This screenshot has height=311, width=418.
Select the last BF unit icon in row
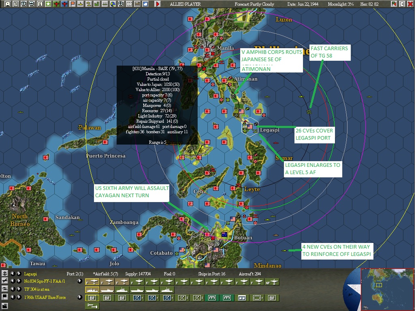pos(272,298)
